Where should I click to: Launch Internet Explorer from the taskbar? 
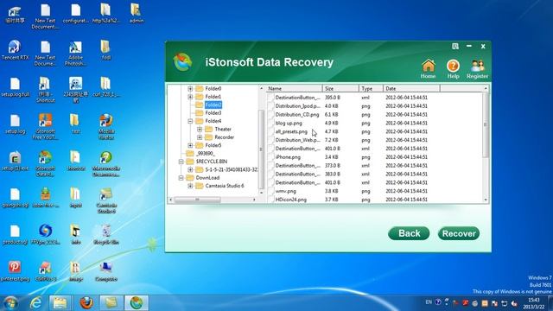35,303
